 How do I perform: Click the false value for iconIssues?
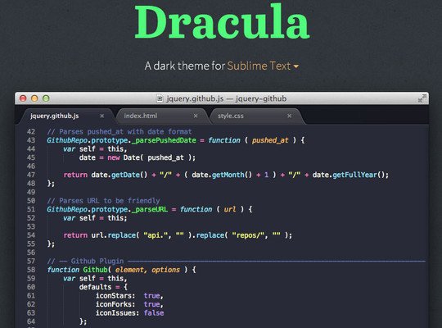click(x=154, y=313)
